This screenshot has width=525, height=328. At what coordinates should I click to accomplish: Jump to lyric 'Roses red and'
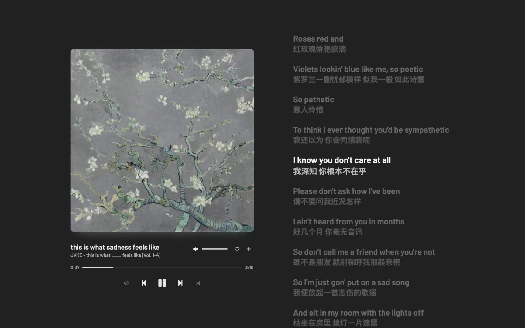point(318,39)
